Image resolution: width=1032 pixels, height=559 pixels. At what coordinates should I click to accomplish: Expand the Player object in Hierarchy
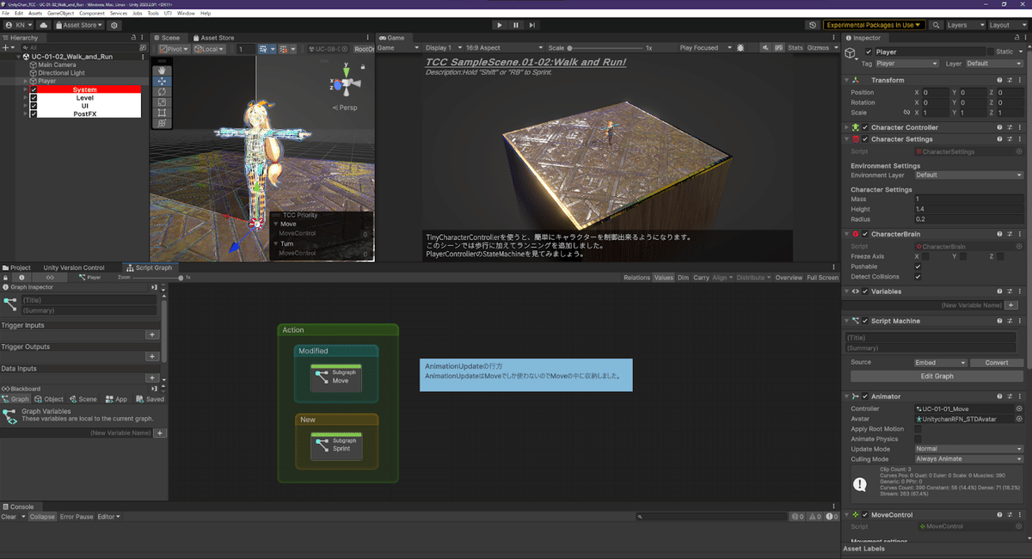[25, 82]
